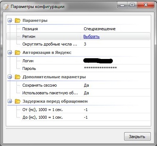This screenshot has width=157, height=146.
Task: Collapse the Авторизация в Яндекс group
Action: (10, 52)
